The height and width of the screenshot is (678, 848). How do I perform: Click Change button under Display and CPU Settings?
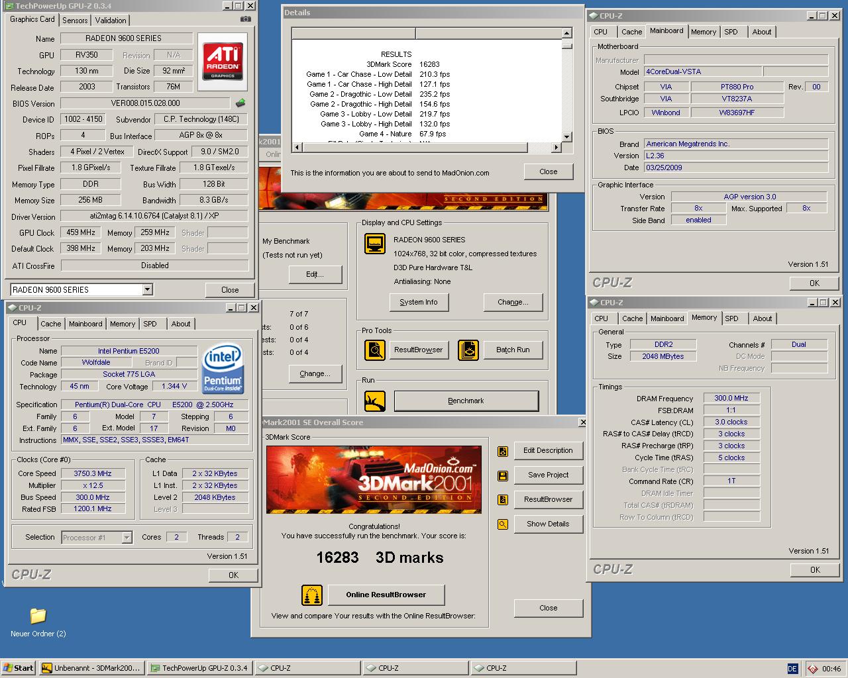pyautogui.click(x=513, y=302)
